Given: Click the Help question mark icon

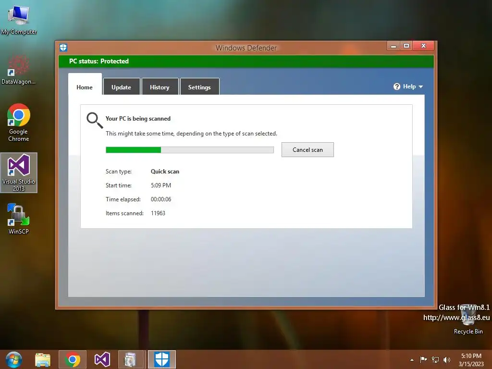Looking at the screenshot, I should (396, 86).
